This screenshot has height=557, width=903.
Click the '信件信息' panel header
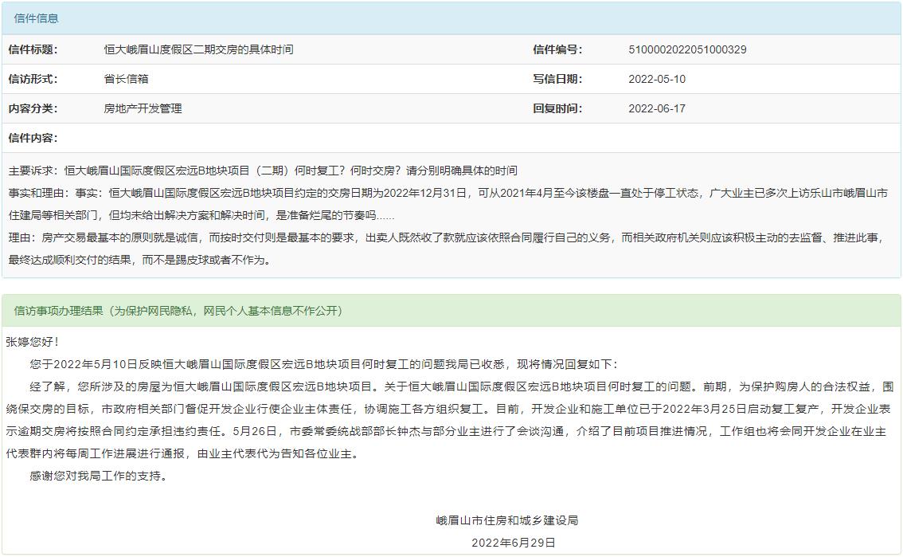tap(451, 18)
